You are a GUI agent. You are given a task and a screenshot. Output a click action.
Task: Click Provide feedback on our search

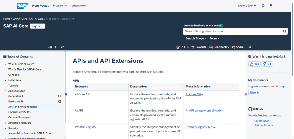(203, 26)
